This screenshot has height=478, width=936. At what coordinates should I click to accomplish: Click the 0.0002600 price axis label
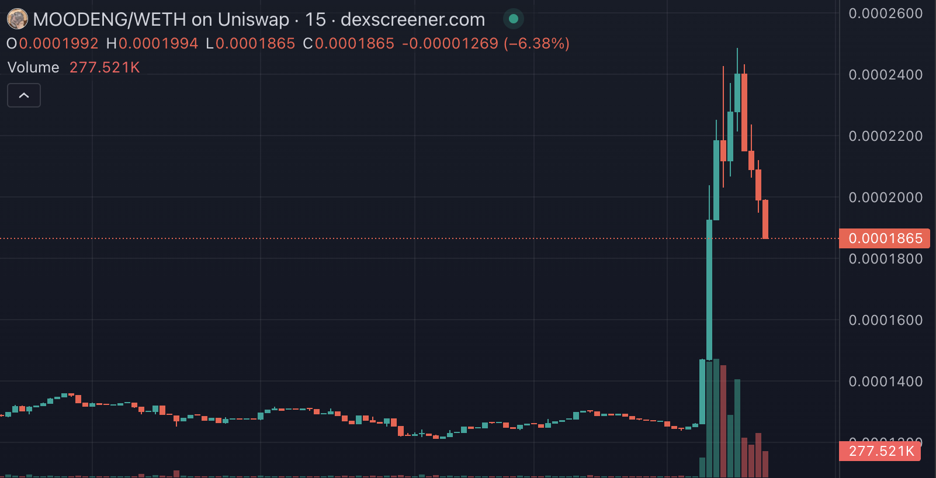tap(885, 13)
